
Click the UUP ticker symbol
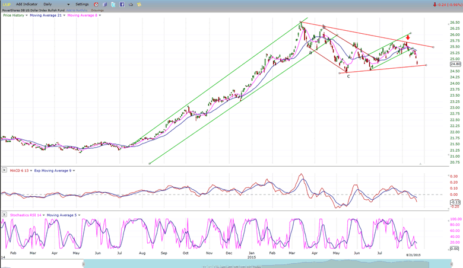[x=7, y=4]
